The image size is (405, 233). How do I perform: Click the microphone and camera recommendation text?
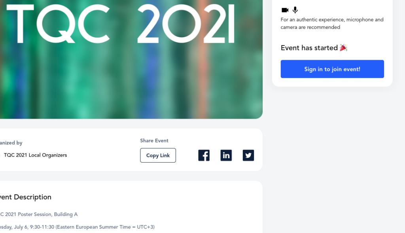332,23
